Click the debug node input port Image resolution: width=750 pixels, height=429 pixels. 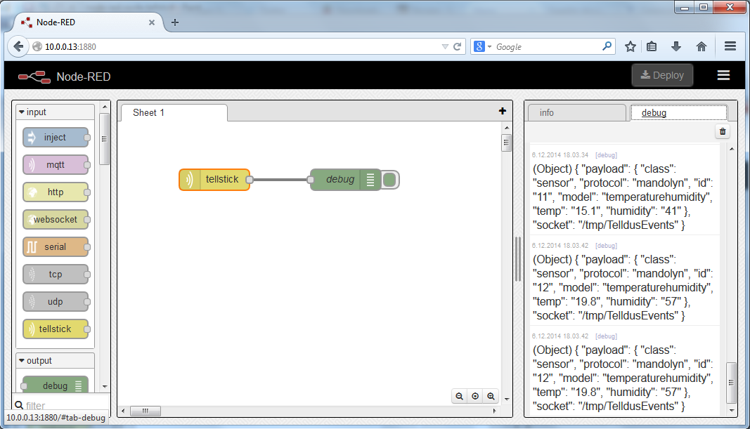(311, 180)
